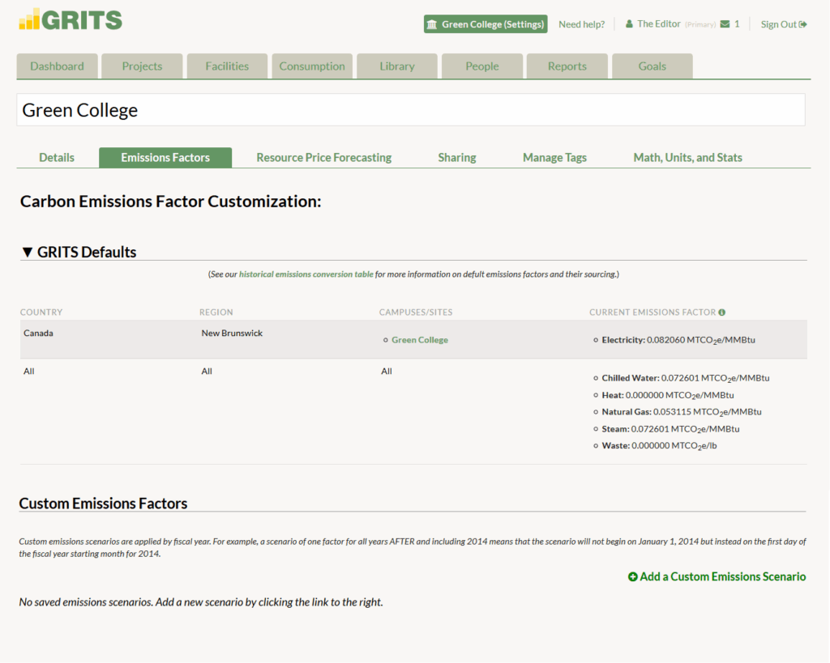Open the Manage Tags tab
Image resolution: width=830 pixels, height=663 pixels.
point(554,158)
